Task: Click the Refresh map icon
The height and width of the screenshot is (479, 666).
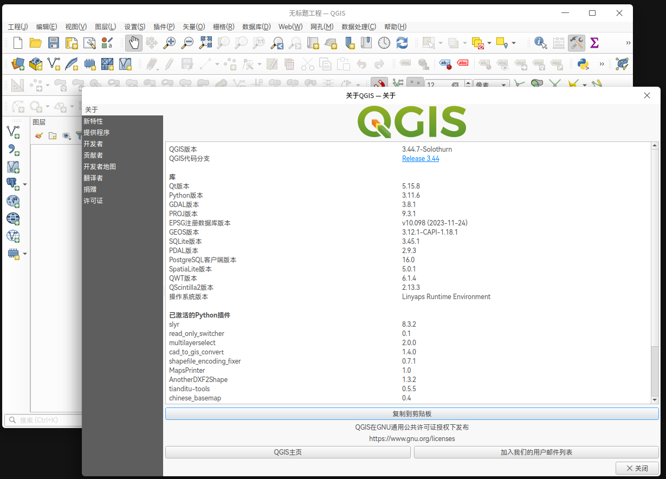Action: (x=402, y=43)
